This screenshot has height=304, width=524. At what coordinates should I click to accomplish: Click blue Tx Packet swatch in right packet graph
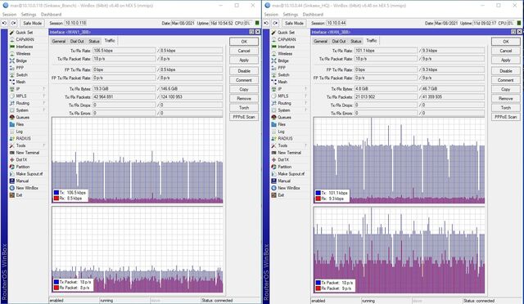(x=318, y=282)
